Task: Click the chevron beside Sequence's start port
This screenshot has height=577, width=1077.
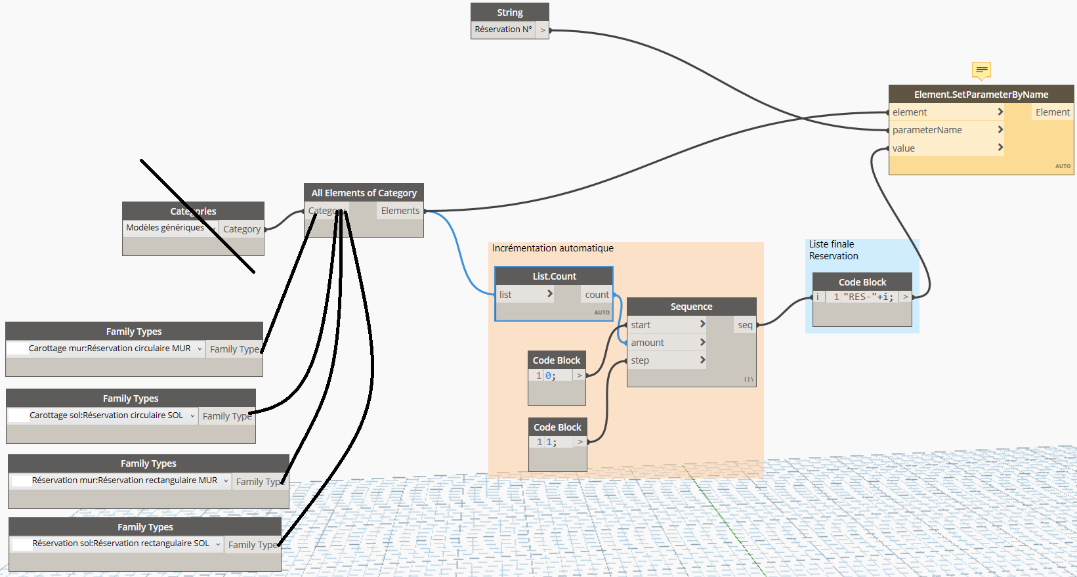Action: pos(702,324)
